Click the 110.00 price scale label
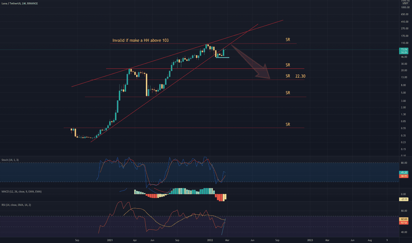 pyautogui.click(x=405, y=43)
